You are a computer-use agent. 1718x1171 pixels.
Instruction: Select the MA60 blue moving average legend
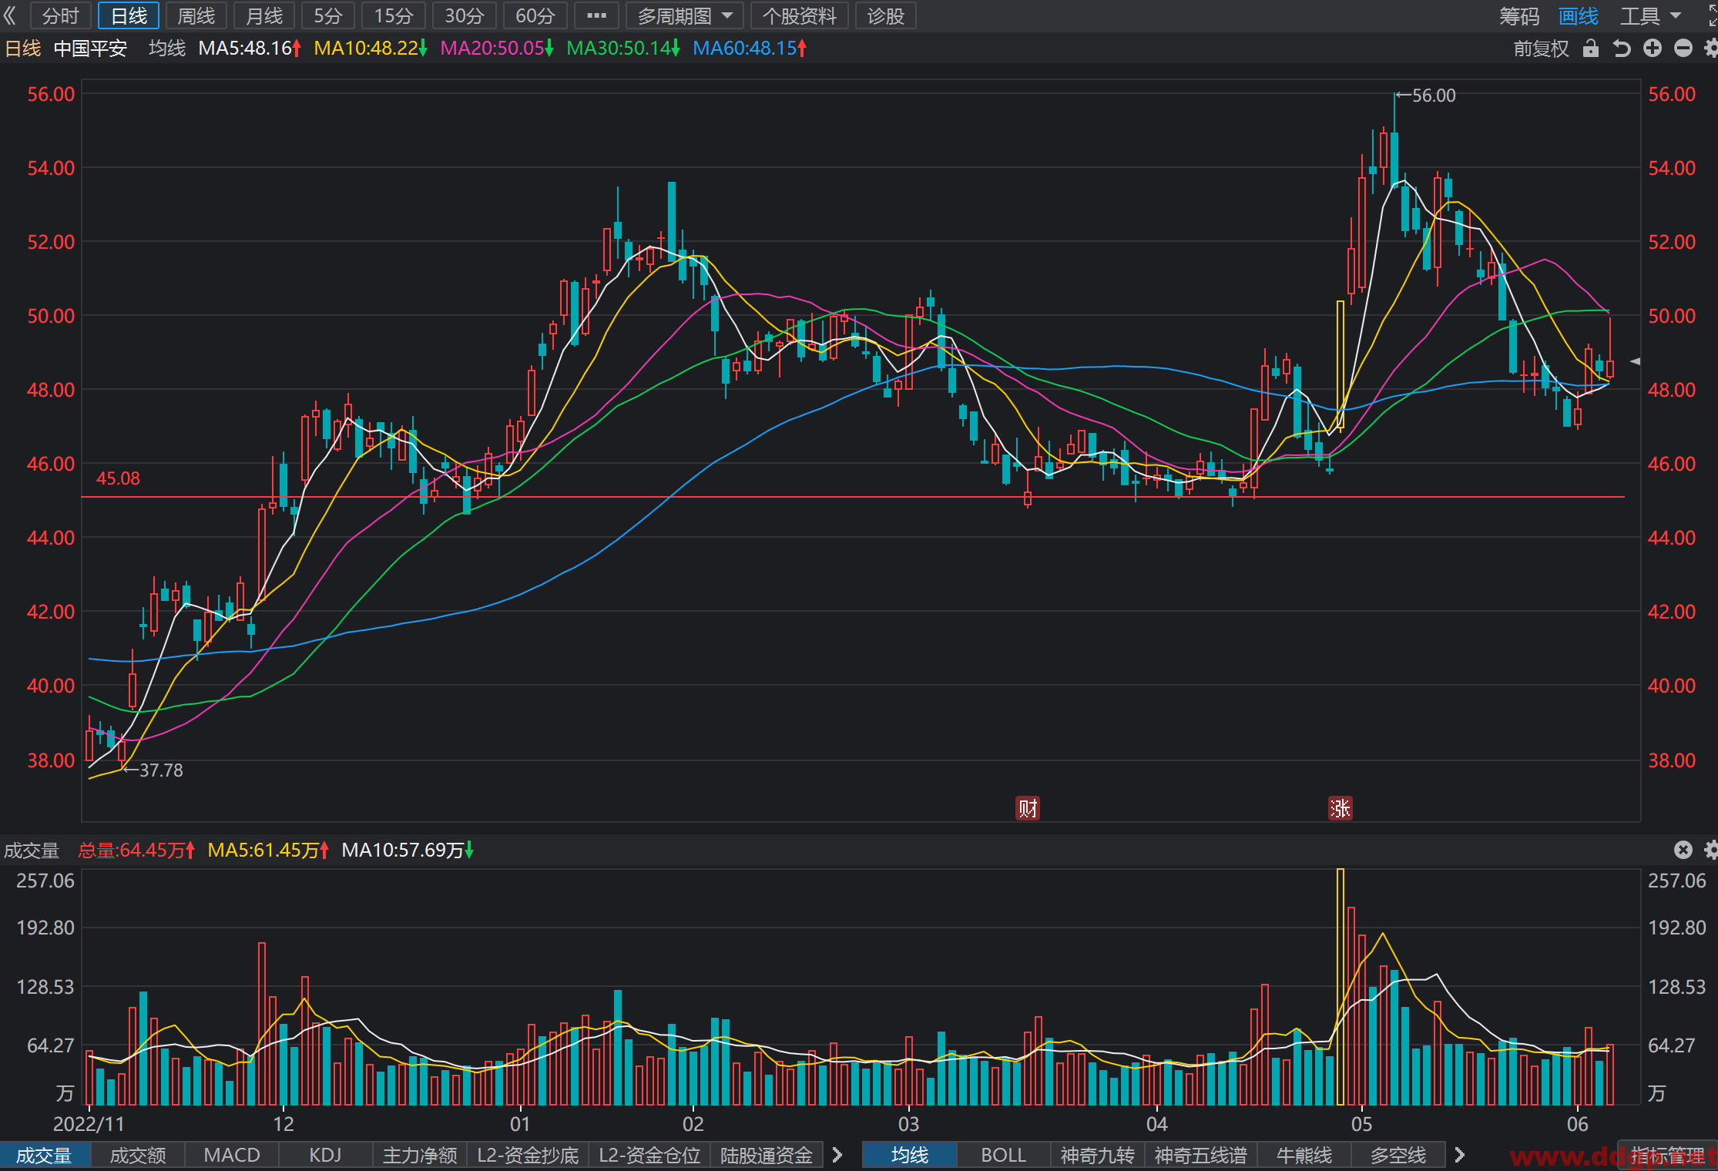click(750, 49)
